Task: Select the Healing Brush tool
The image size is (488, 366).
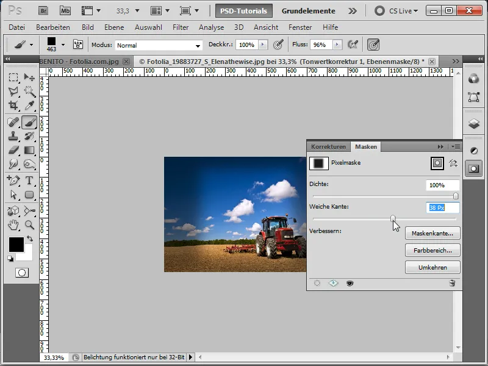Action: [13, 123]
